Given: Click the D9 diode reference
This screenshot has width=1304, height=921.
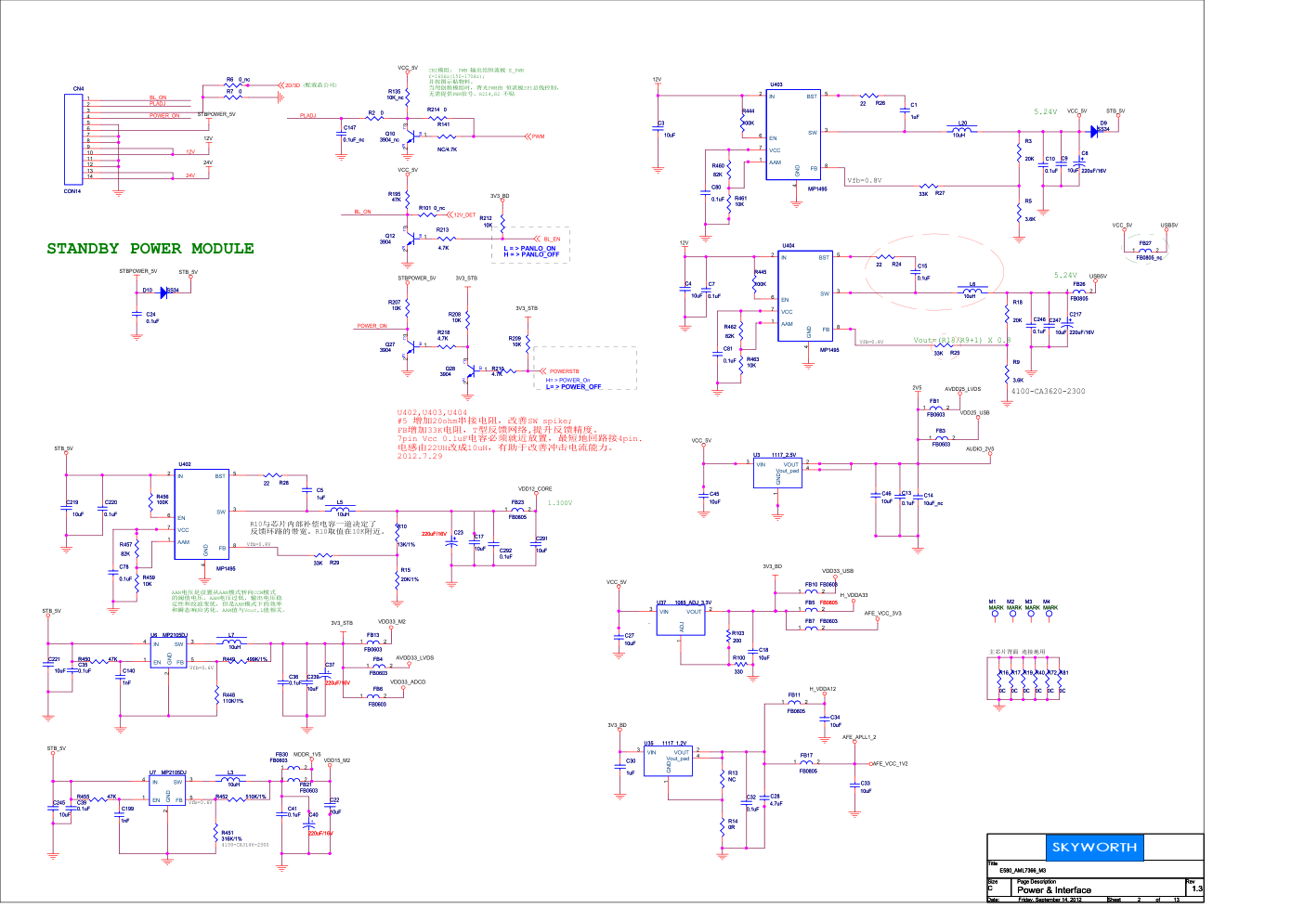Looking at the screenshot, I should tap(1103, 123).
